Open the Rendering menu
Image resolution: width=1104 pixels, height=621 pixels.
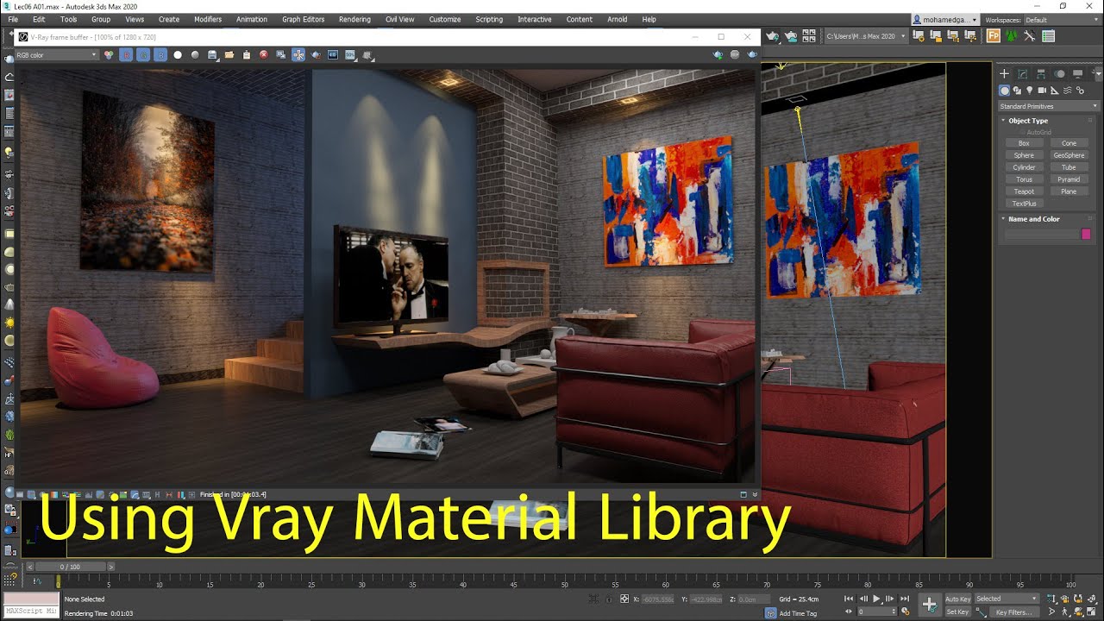[354, 19]
